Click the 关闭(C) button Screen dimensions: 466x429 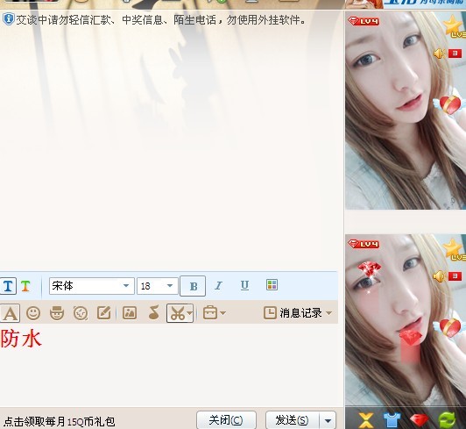226,420
